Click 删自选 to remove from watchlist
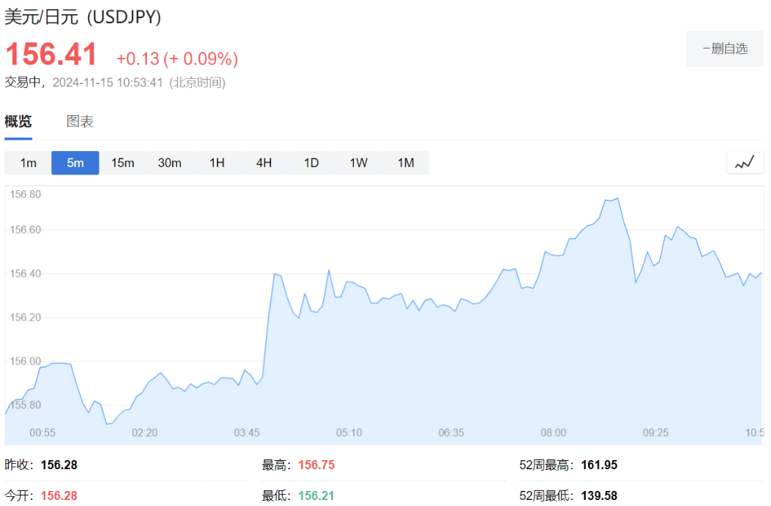Viewport: 771px width, 506px height. click(724, 48)
